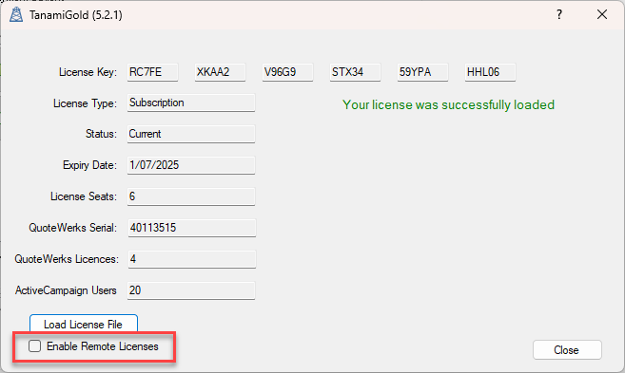Click the License Type field showing Subscription
625x373 pixels.
point(191,103)
